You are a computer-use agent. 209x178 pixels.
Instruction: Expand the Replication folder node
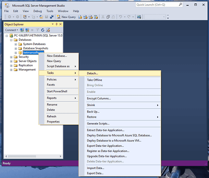(11, 66)
